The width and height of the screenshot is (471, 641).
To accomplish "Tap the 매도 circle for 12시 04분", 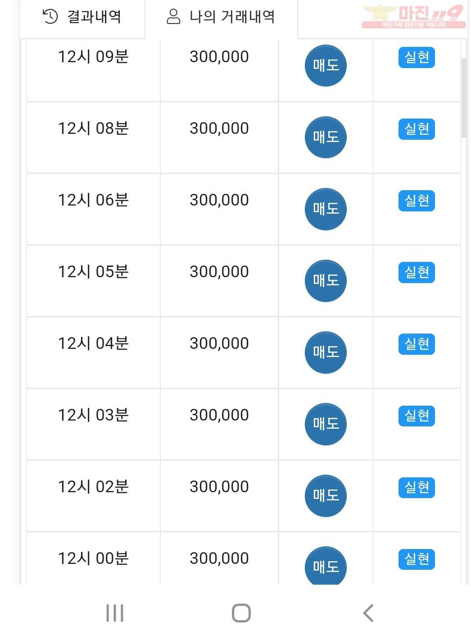I will tap(326, 352).
